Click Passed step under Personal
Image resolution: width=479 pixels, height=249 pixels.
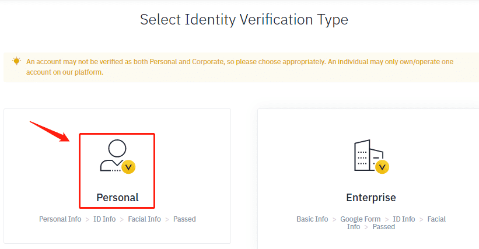point(184,219)
